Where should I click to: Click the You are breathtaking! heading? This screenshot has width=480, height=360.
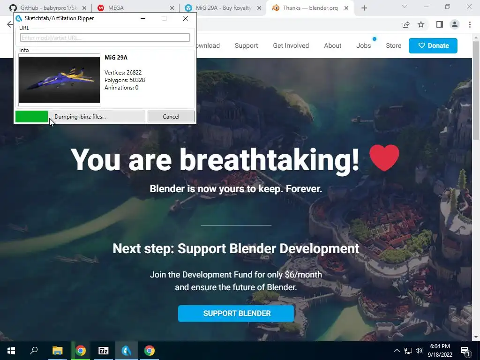click(x=215, y=159)
